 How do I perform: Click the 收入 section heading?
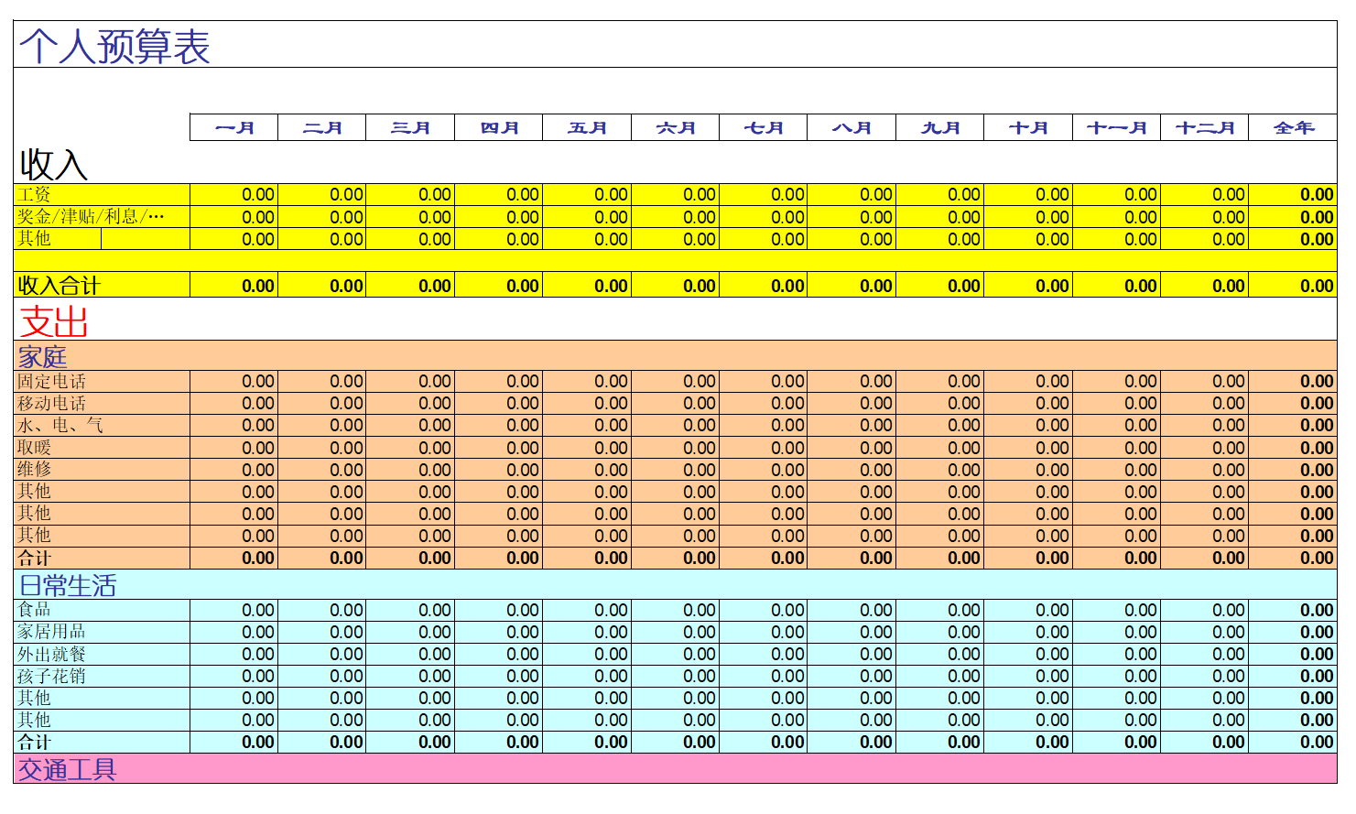54,165
